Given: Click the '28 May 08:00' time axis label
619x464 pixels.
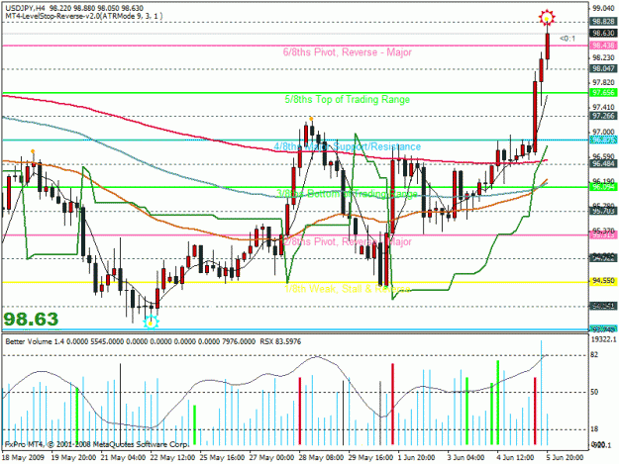Looking at the screenshot, I should [321, 458].
